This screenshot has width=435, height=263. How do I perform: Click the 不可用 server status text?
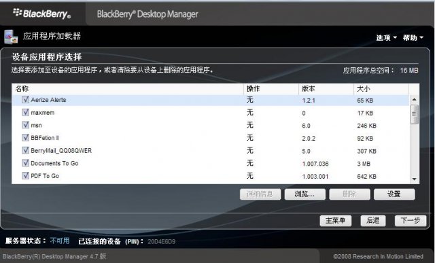60,241
